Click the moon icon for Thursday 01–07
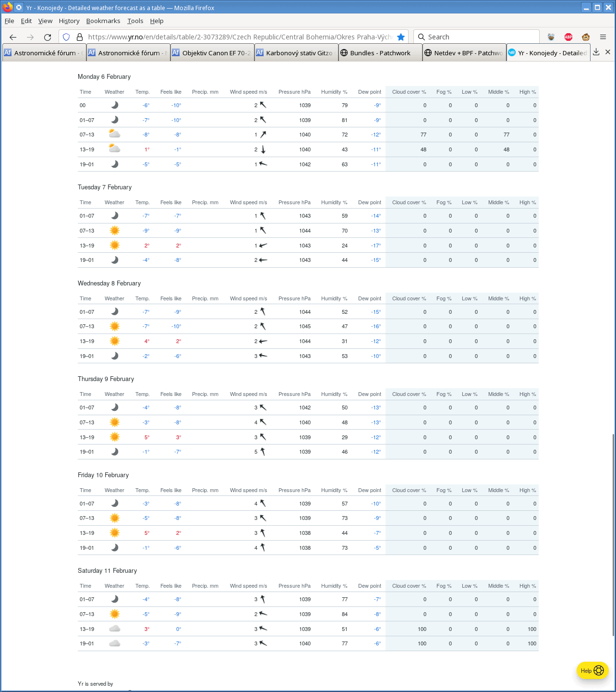The width and height of the screenshot is (616, 692). tap(114, 408)
